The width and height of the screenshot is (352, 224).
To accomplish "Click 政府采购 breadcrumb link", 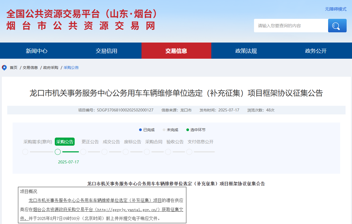I will (x=51, y=68).
